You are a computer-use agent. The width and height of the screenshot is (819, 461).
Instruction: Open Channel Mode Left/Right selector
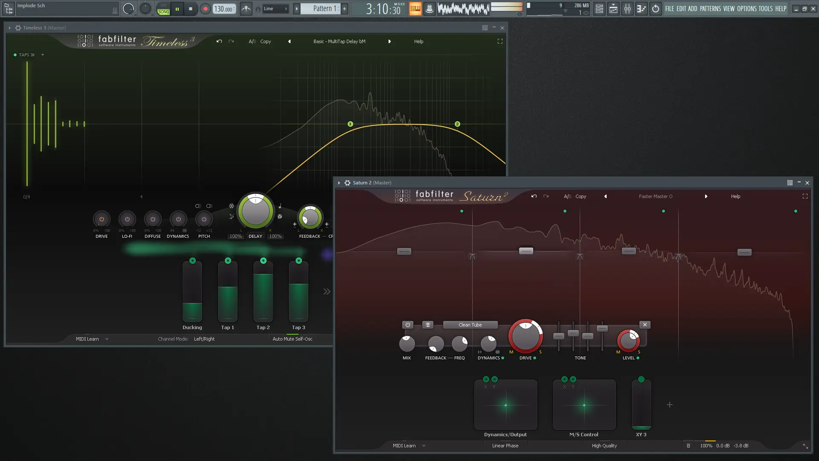click(204, 339)
